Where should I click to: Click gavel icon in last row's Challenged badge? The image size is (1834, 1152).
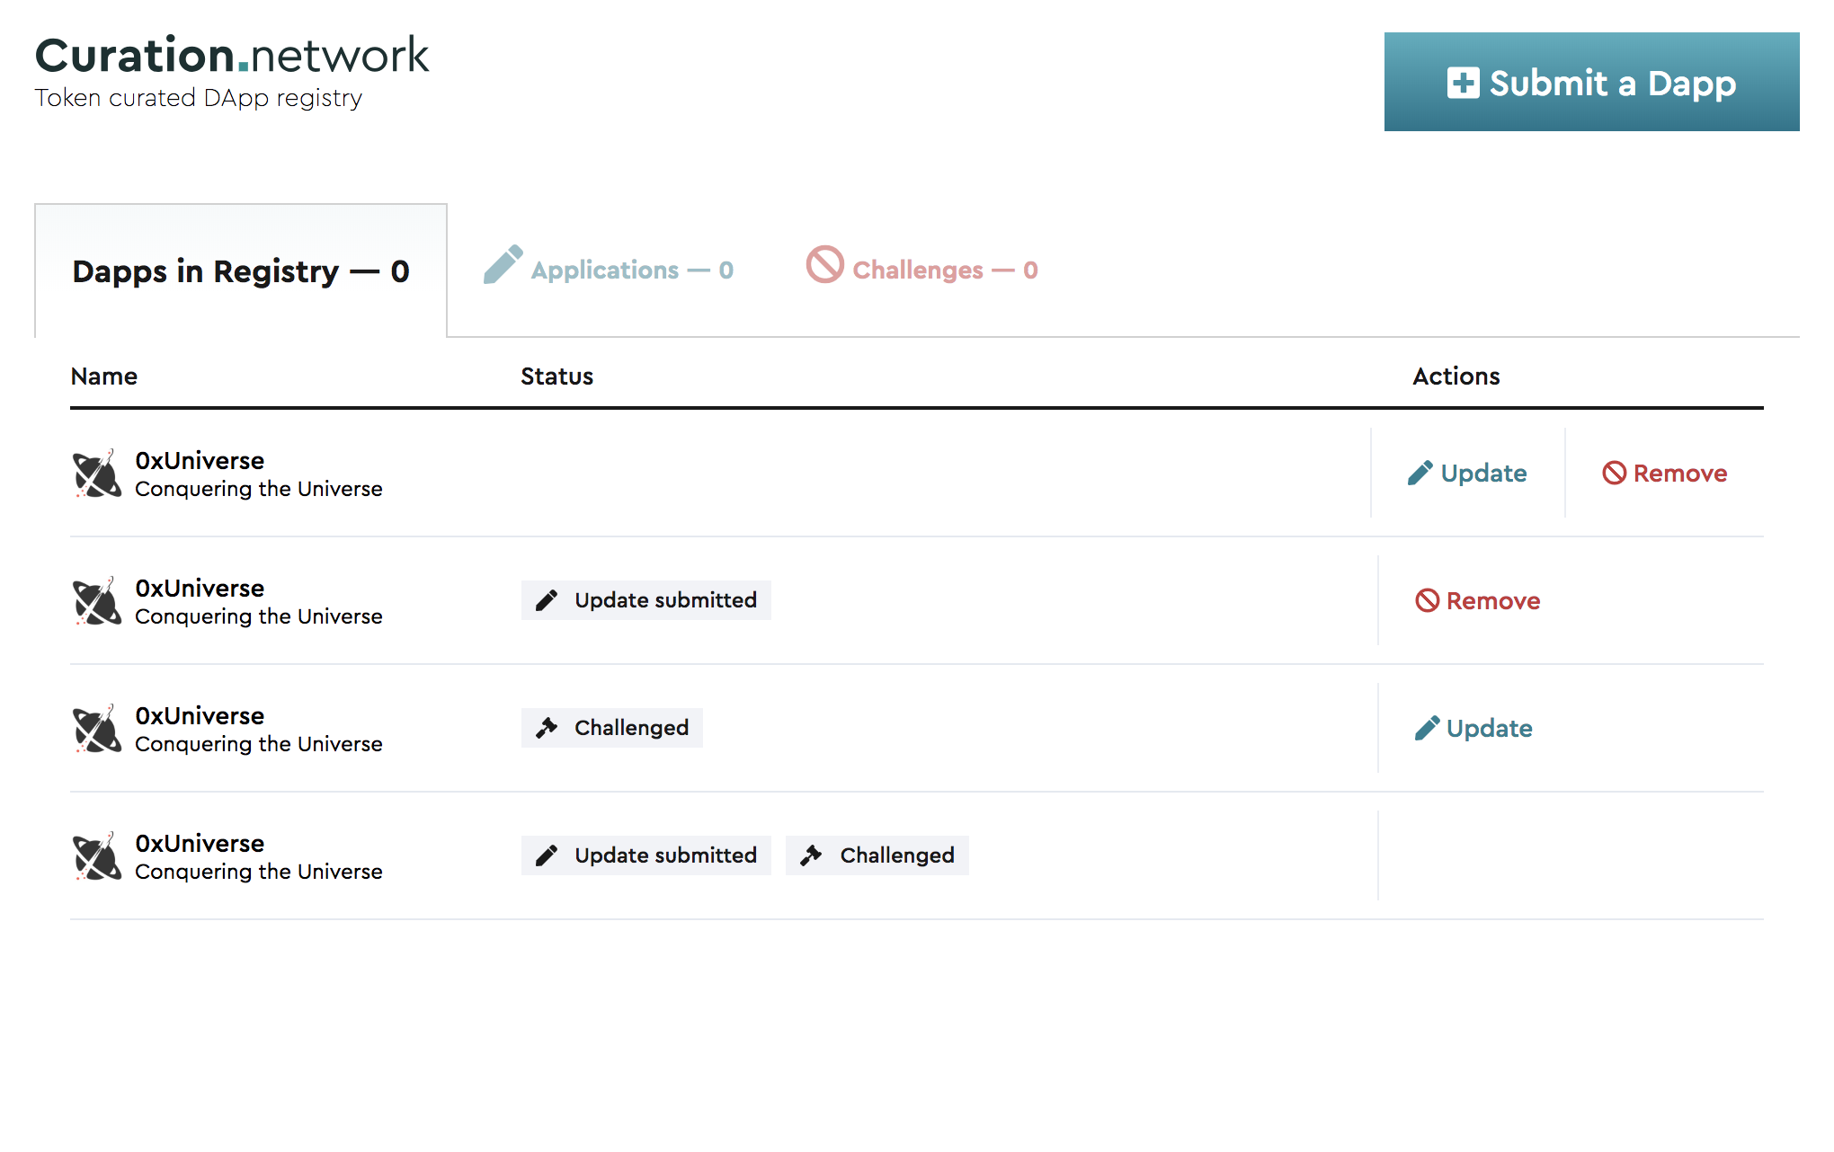811,855
